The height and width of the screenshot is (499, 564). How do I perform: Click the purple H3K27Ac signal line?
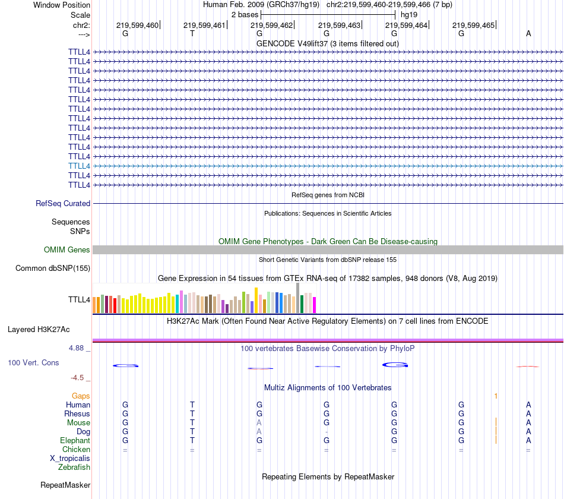click(328, 340)
